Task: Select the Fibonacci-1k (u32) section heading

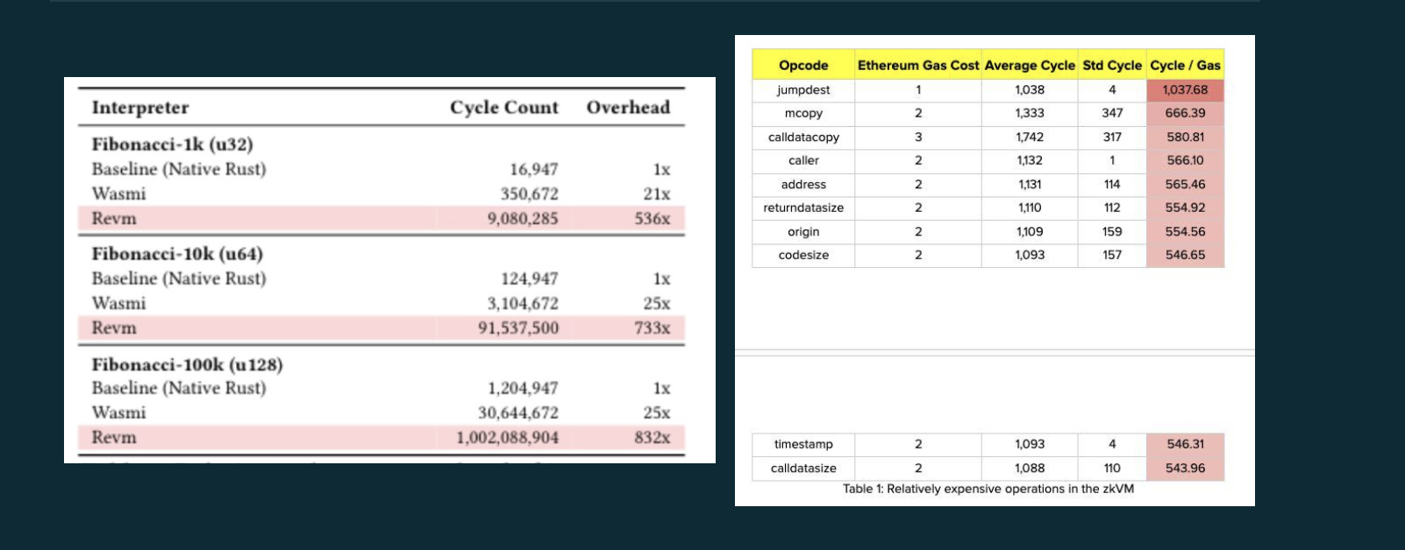Action: [x=172, y=145]
